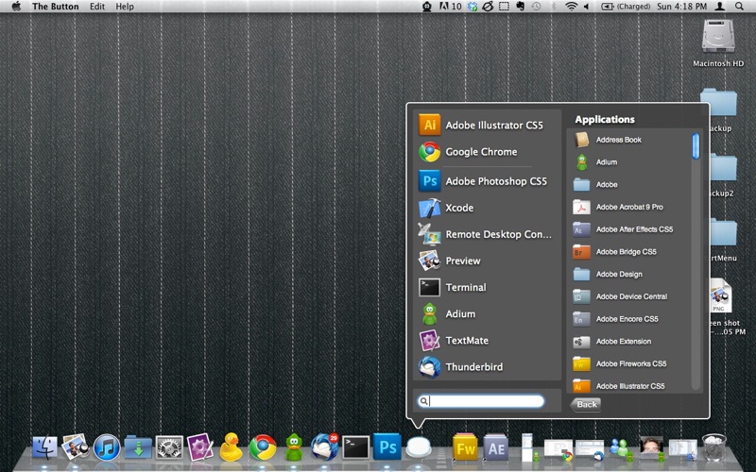Viewport: 756px width, 472px height.
Task: Open Finder in the Dock
Action: 44,447
